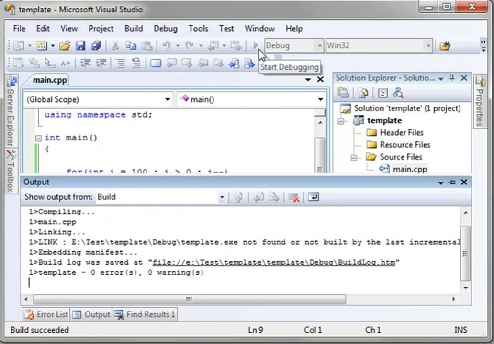Open Solution Explorer window position dropdown arrow
The height and width of the screenshot is (344, 494).
(x=441, y=78)
